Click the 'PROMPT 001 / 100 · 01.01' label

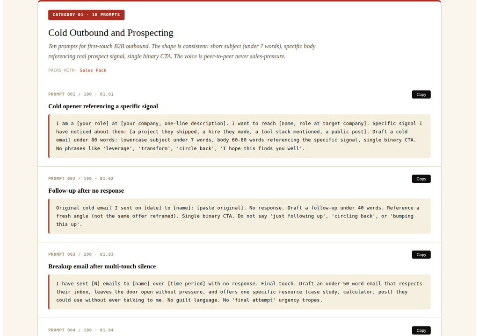(80, 94)
